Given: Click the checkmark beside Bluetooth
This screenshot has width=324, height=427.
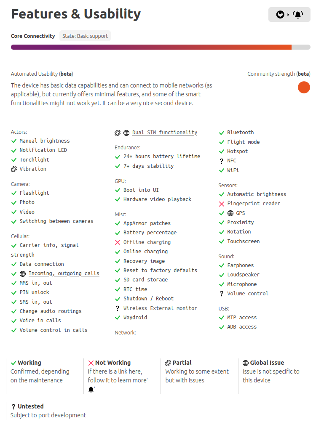Looking at the screenshot, I should (x=222, y=133).
